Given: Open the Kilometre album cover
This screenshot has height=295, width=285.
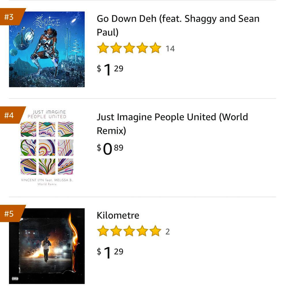Looking at the screenshot, I should coord(47,246).
